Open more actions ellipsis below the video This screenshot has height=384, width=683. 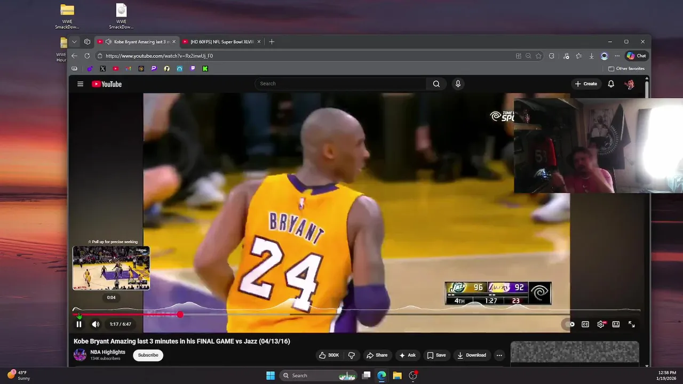pos(499,355)
